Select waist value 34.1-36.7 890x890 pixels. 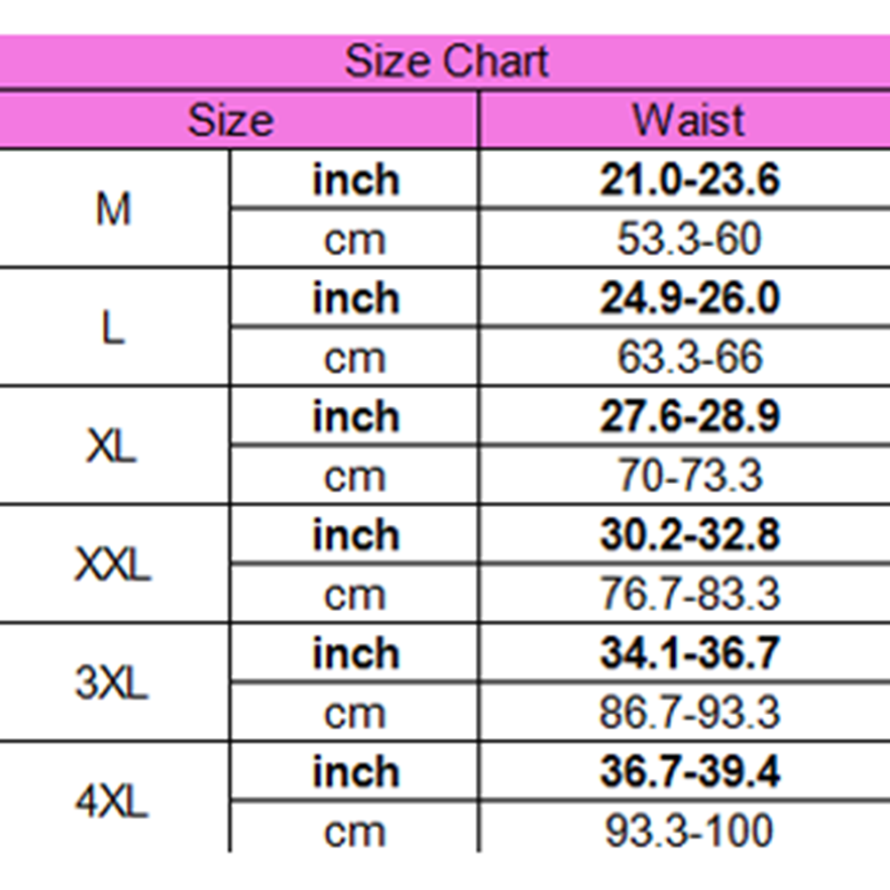click(x=689, y=654)
